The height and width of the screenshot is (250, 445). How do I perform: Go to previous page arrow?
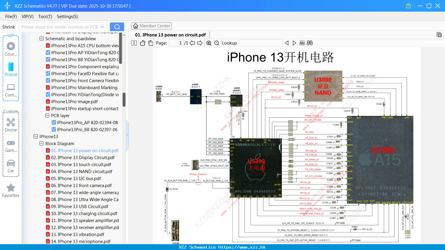[192, 43]
